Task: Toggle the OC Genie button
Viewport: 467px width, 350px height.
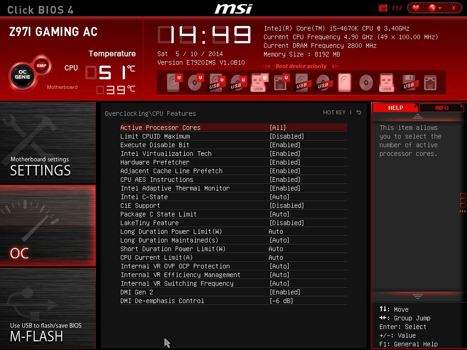Action: click(x=23, y=77)
